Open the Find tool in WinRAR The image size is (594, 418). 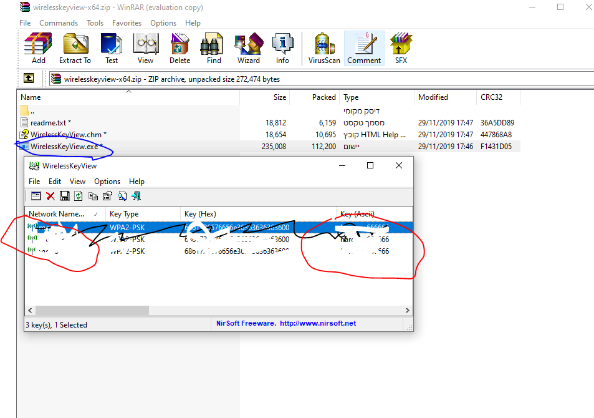[x=214, y=49]
